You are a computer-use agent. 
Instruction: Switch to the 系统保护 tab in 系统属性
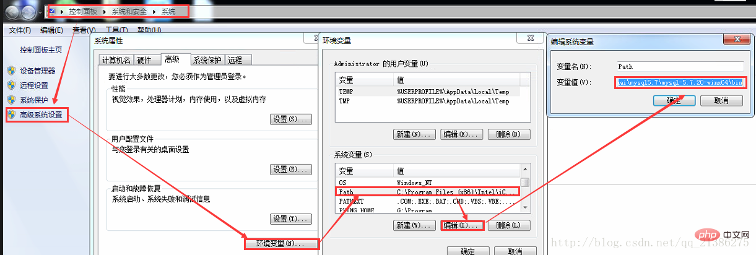pyautogui.click(x=207, y=60)
